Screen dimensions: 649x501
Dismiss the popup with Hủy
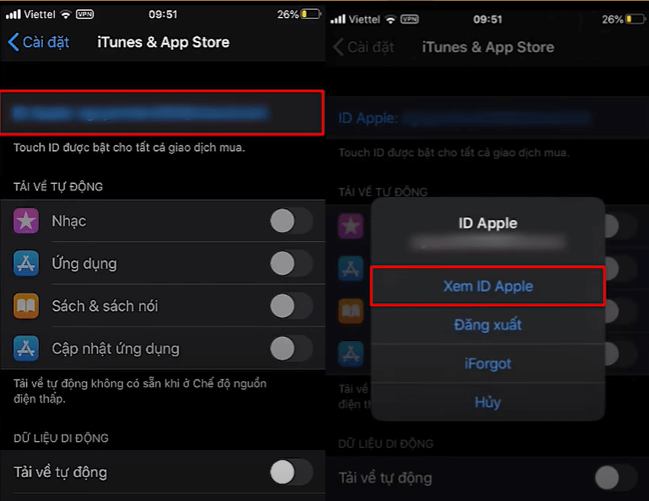pos(487,402)
